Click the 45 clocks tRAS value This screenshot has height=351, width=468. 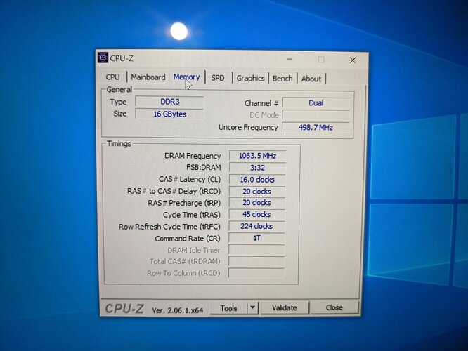click(256, 214)
